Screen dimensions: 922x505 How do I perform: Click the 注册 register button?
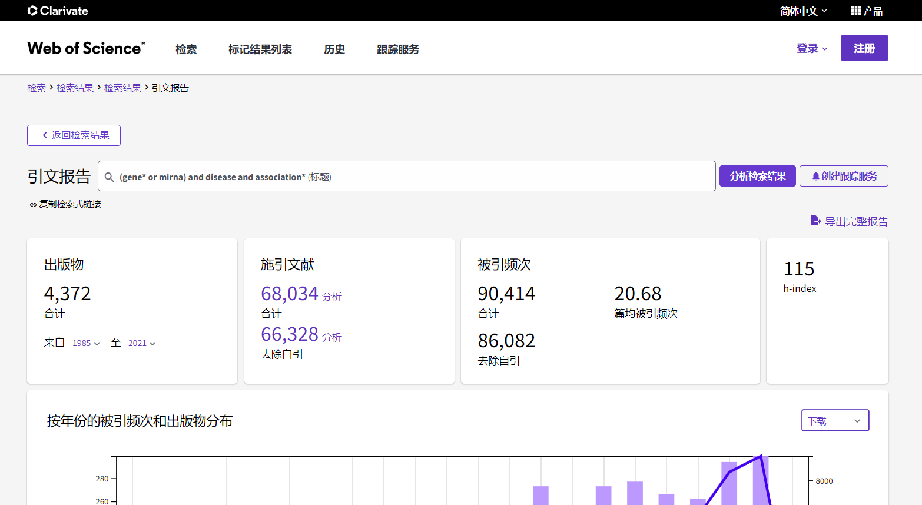(864, 48)
